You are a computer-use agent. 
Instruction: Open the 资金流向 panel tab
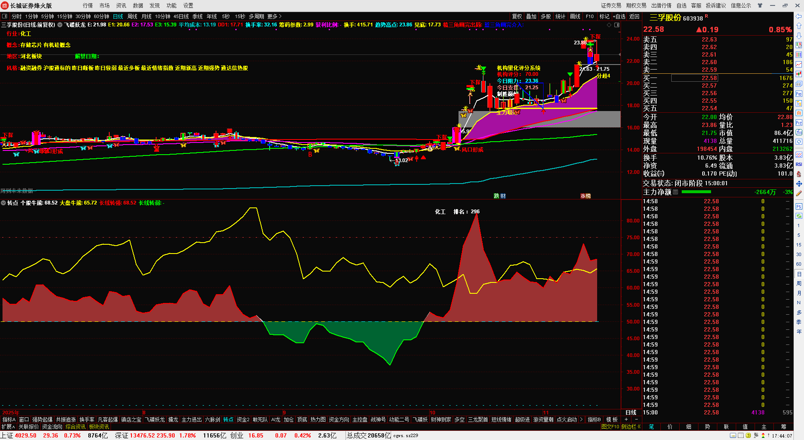[x=52, y=427]
